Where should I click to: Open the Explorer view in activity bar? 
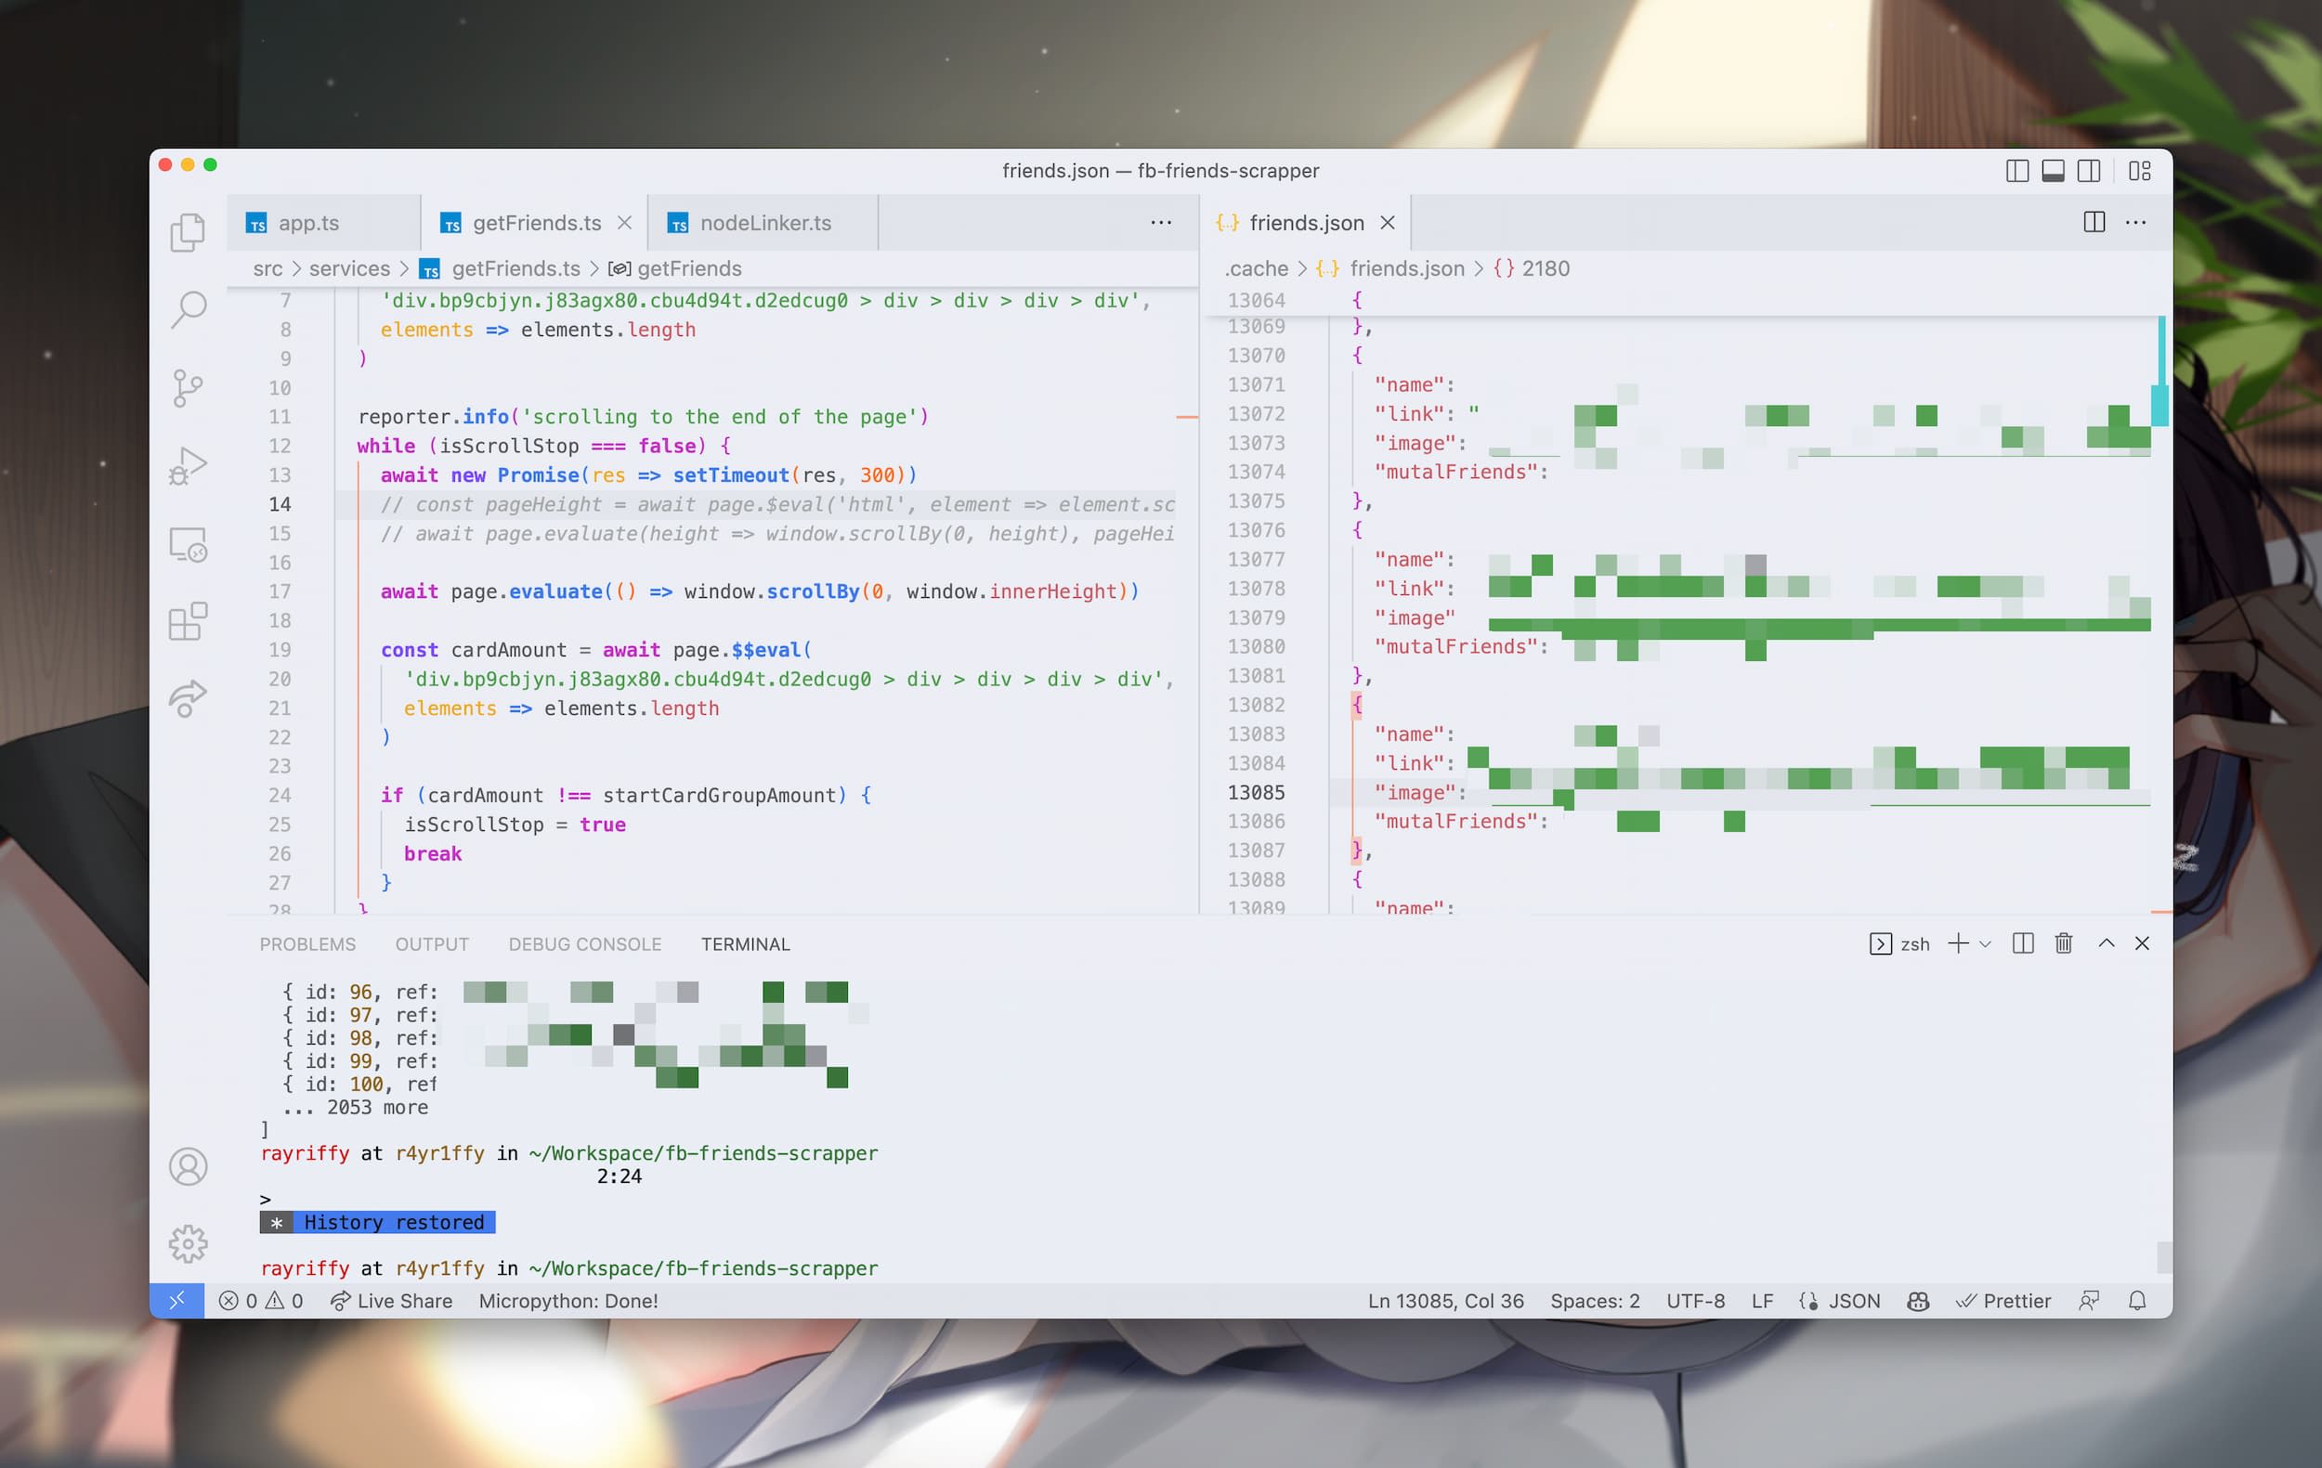188,232
